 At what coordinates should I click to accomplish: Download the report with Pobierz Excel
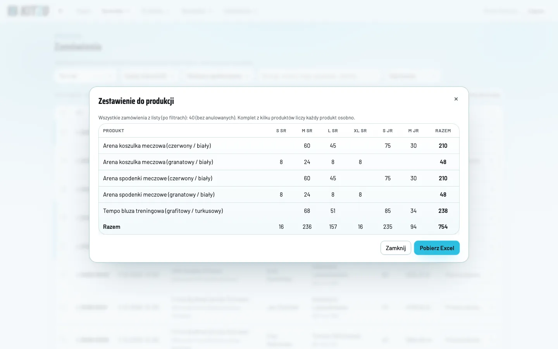pyautogui.click(x=437, y=248)
